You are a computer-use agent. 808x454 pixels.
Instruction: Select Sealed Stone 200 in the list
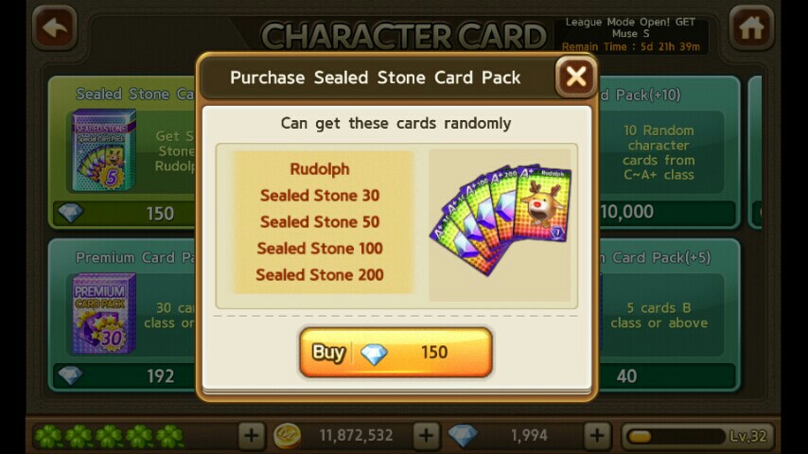(320, 274)
